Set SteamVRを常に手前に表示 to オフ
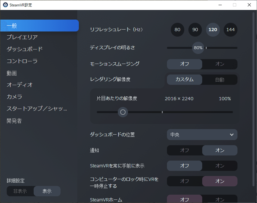The width and height of the screenshot is (257, 203). coord(185,166)
